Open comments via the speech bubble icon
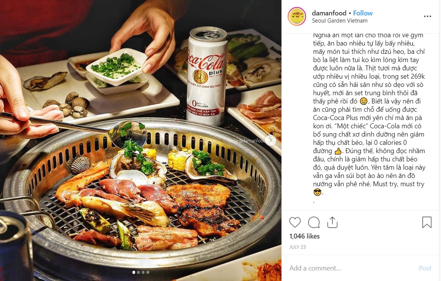This screenshot has height=281, width=441. (313, 222)
